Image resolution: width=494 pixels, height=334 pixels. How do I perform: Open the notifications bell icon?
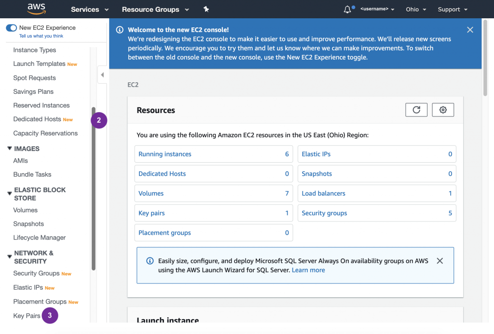point(347,10)
